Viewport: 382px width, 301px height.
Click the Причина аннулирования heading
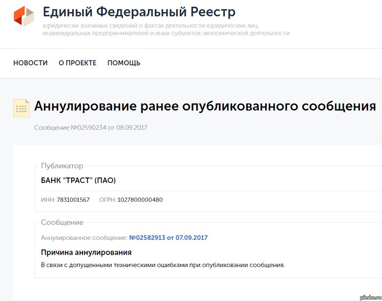click(x=86, y=252)
